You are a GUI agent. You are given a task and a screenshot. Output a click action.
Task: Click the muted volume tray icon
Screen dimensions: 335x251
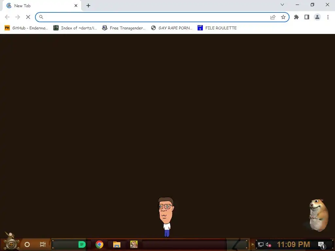268,244
